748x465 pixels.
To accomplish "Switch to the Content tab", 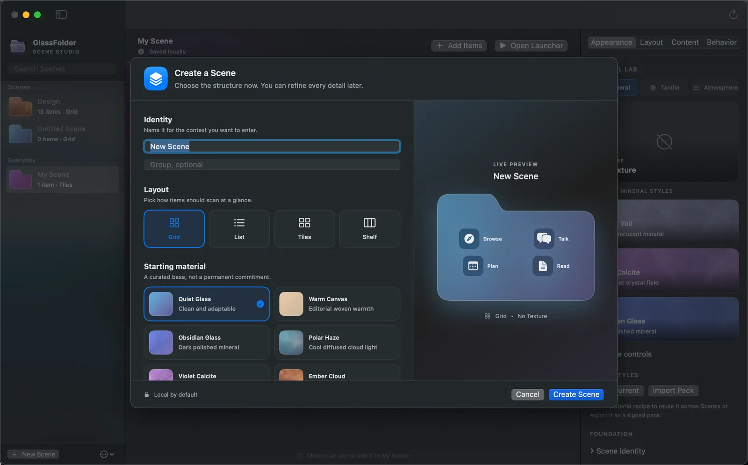I will [685, 42].
